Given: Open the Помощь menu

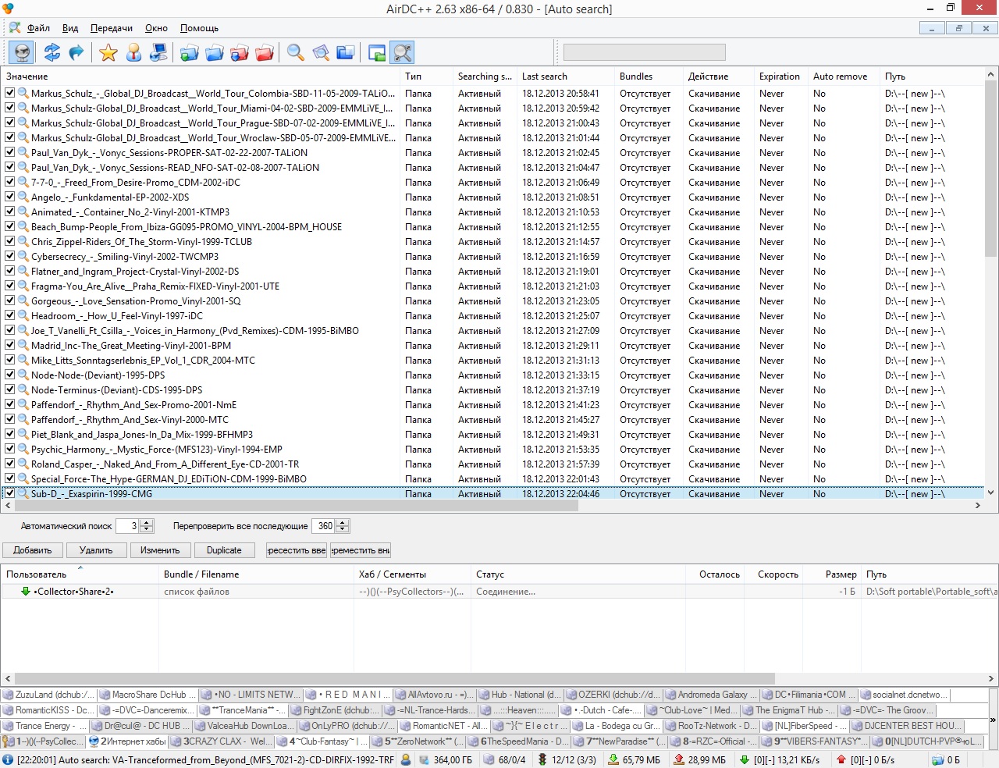Looking at the screenshot, I should point(199,28).
